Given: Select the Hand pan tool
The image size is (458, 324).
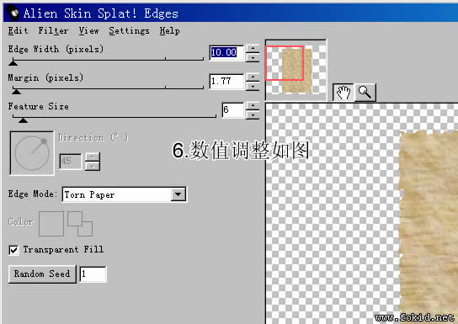Looking at the screenshot, I should 343,93.
